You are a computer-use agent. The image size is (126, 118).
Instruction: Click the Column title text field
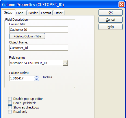coord(39,30)
